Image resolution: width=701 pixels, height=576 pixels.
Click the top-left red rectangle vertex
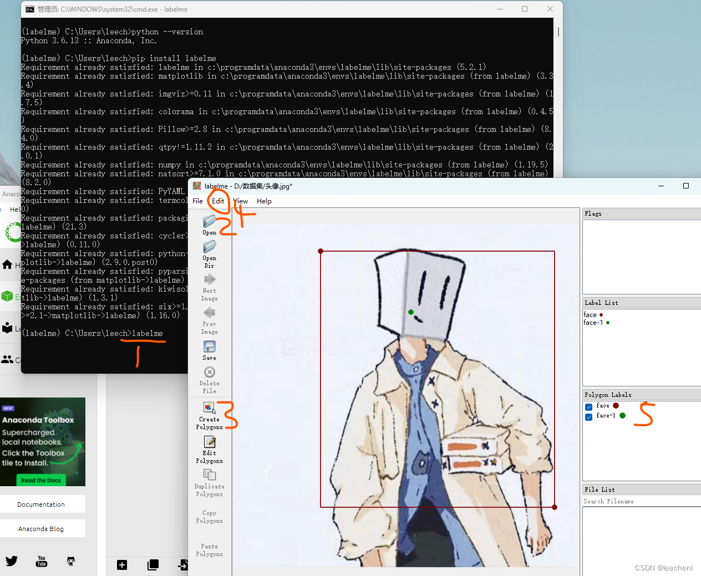coord(321,251)
